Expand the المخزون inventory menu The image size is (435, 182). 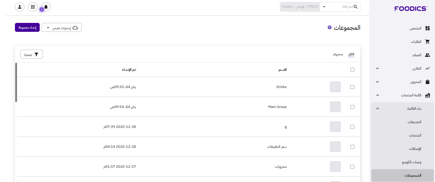(377, 82)
